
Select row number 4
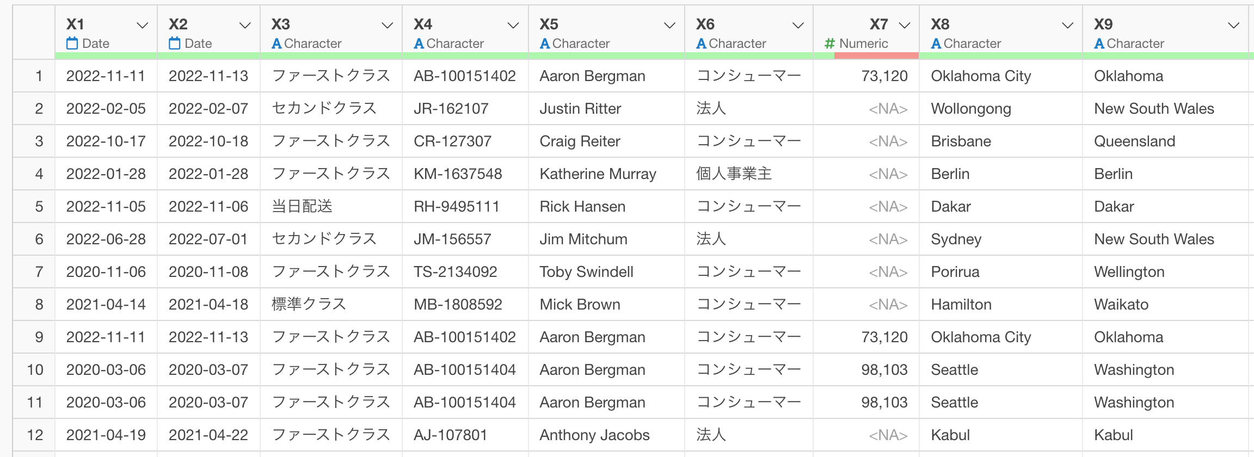(39, 174)
